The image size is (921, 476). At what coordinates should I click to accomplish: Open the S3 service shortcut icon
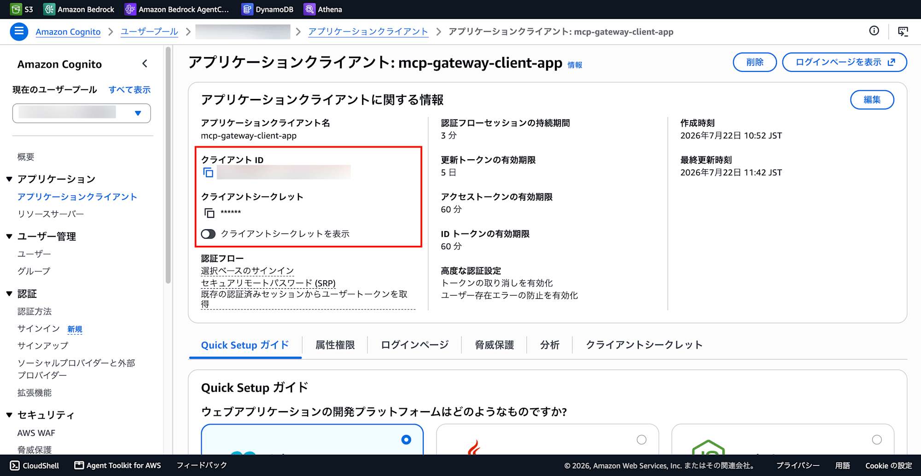(x=16, y=9)
